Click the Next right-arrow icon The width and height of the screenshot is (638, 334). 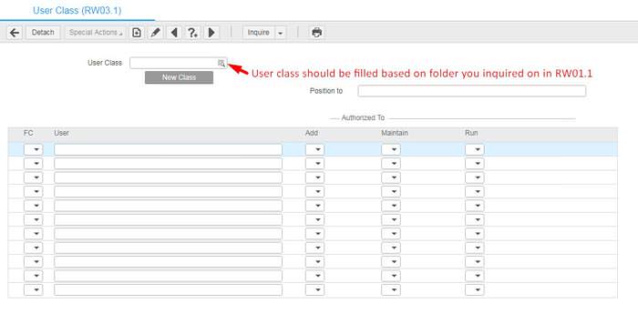pos(211,33)
